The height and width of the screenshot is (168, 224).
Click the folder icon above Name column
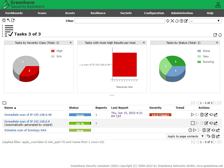click(x=5, y=103)
